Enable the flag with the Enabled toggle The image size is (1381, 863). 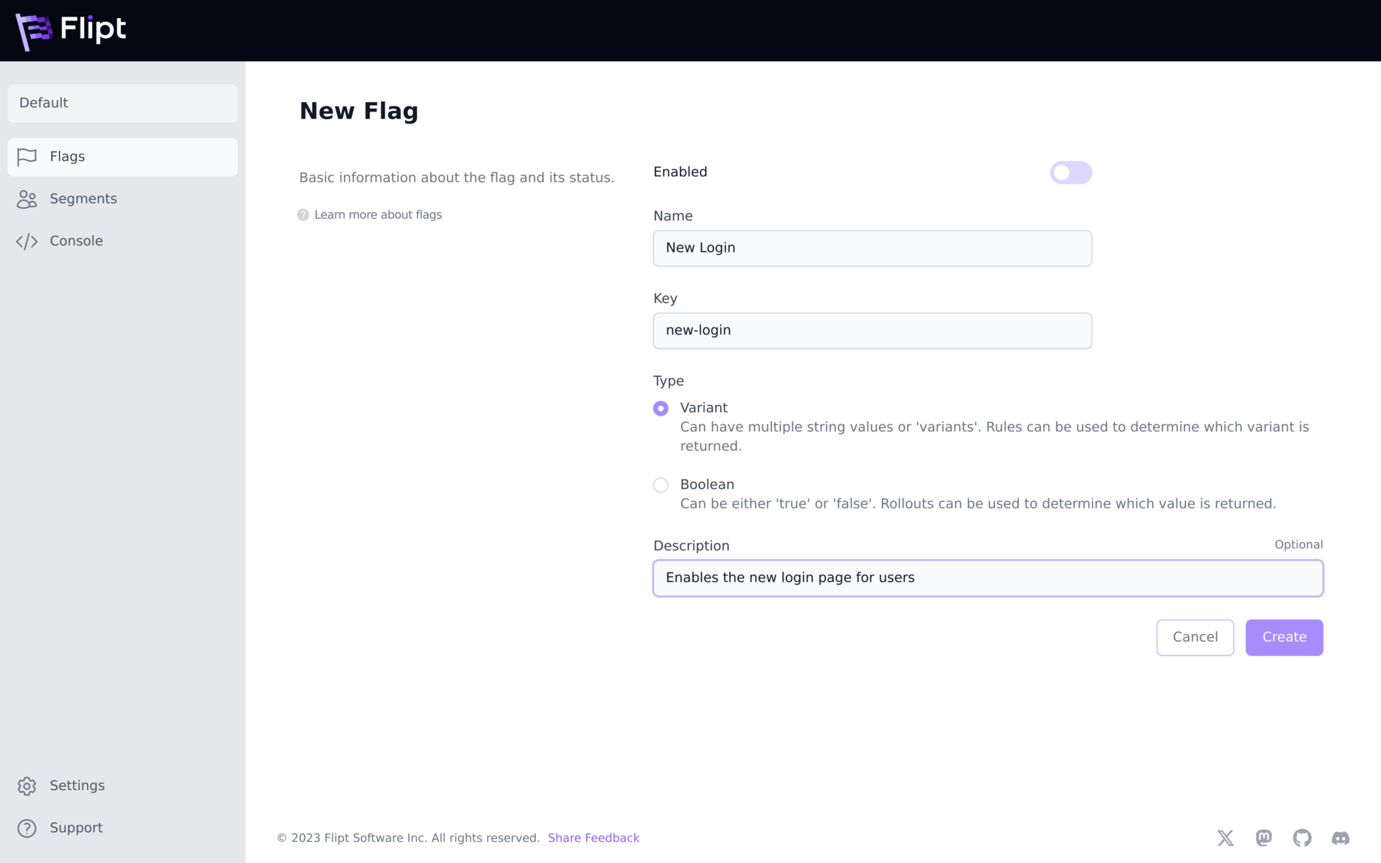[1070, 173]
